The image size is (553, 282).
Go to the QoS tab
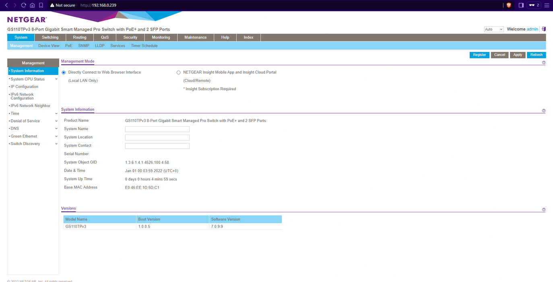(x=105, y=37)
